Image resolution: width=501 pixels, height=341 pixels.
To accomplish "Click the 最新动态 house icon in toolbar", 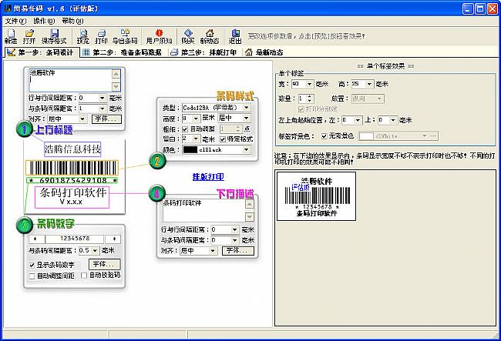I will point(210,36).
